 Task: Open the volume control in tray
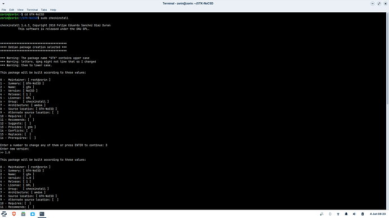point(354,214)
